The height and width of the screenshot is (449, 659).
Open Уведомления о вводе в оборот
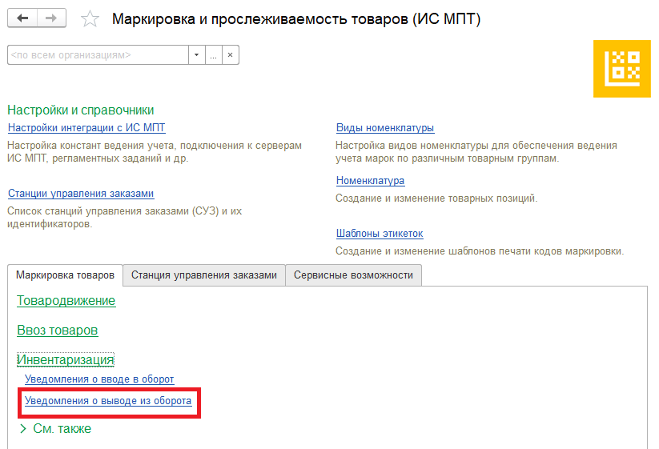tap(99, 379)
